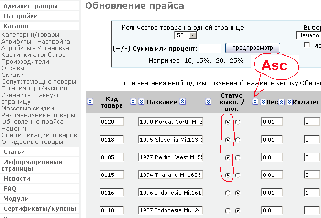Screen dimensions: 321x218
Task: Open Сопутствующие товары link
Action: tap(39, 82)
